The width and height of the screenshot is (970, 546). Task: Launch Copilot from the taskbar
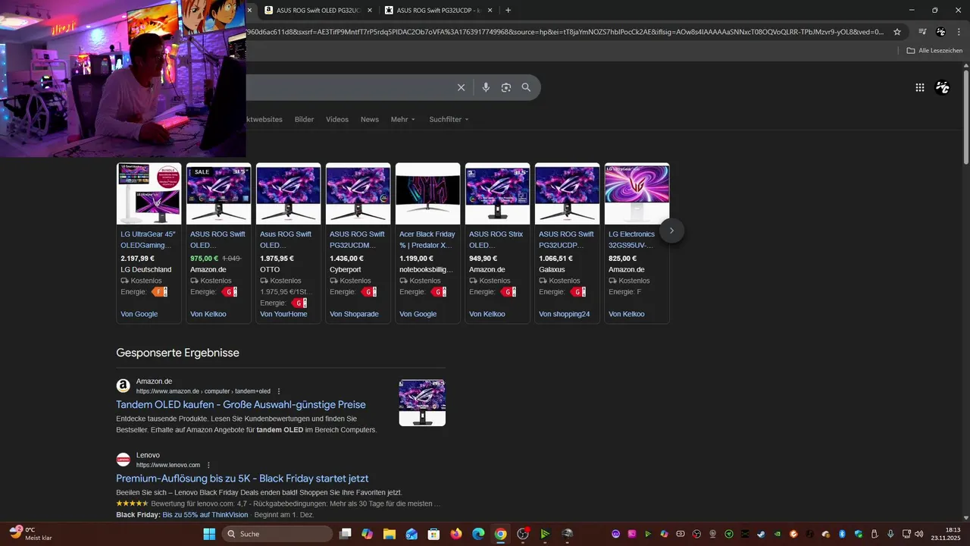click(368, 534)
